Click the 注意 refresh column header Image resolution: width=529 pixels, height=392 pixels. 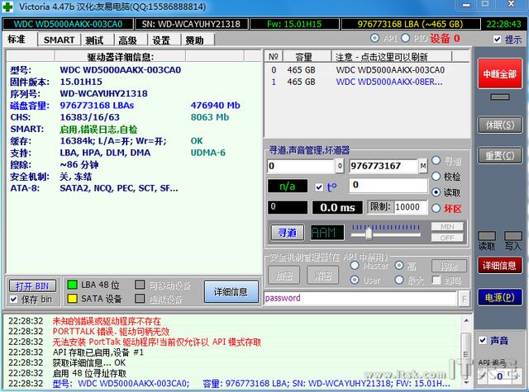coord(391,57)
